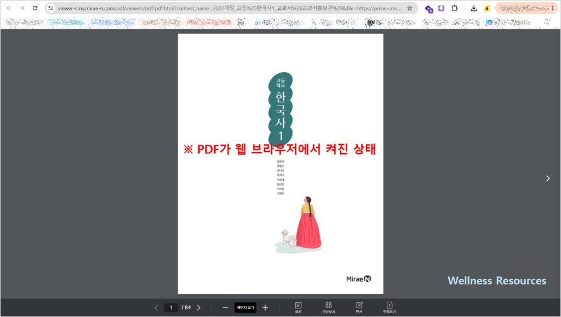Go back with the browser back arrow
561x317 pixels.
(9, 8)
